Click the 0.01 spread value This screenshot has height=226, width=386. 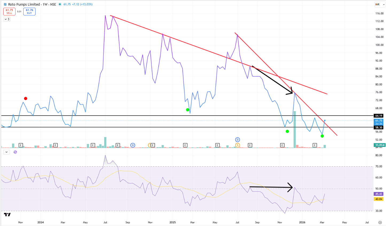coord(19,11)
